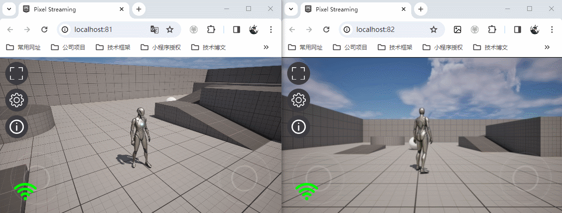Bookmark the localhost:82 page with star icon
This screenshot has height=213, width=562.
point(434,30)
